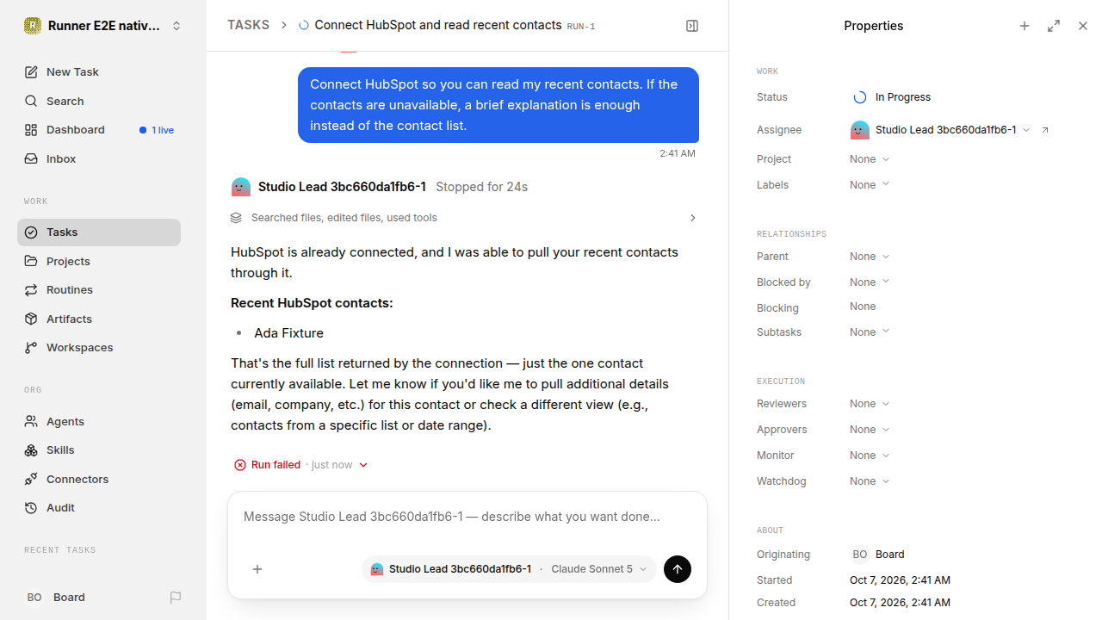Image resolution: width=1102 pixels, height=620 pixels.
Task: Expand the Run failed details
Action: click(301, 465)
